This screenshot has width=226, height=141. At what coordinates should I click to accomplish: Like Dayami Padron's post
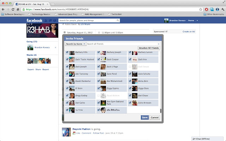pos(78,133)
